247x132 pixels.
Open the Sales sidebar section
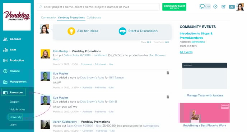10,50
